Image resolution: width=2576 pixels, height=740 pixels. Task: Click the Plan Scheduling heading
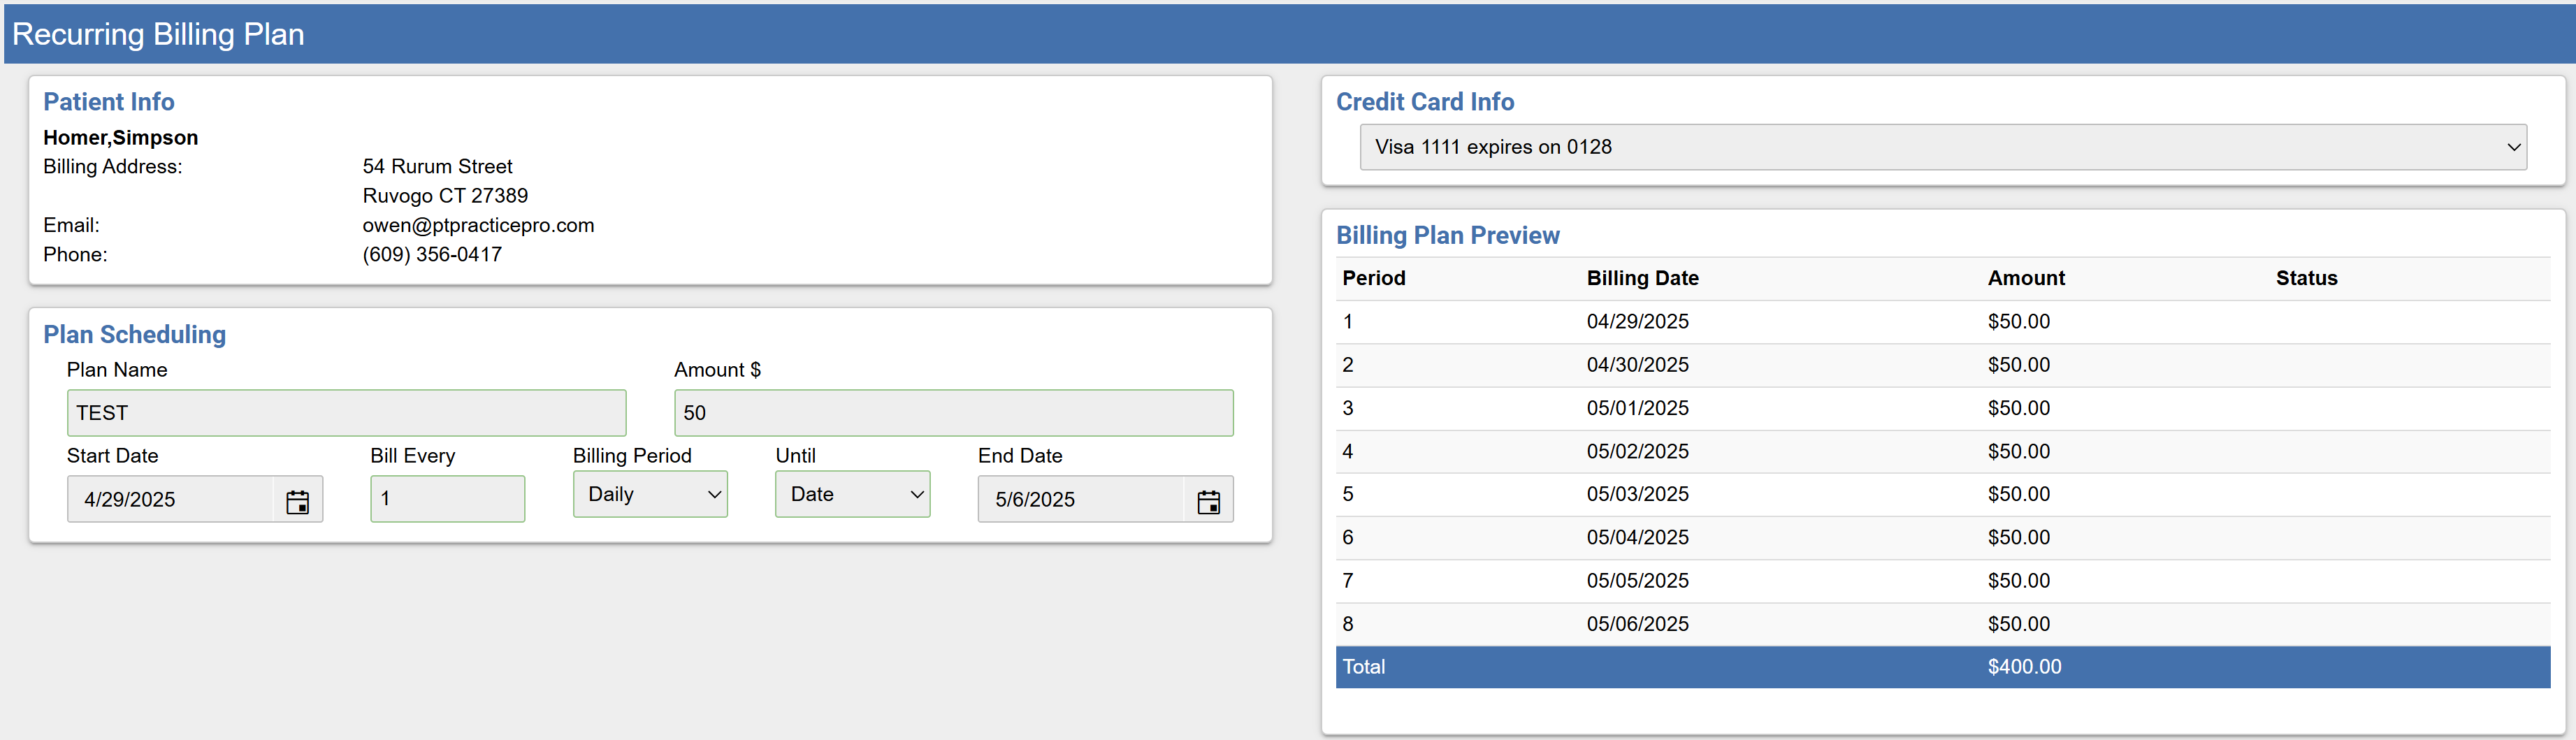pos(134,334)
